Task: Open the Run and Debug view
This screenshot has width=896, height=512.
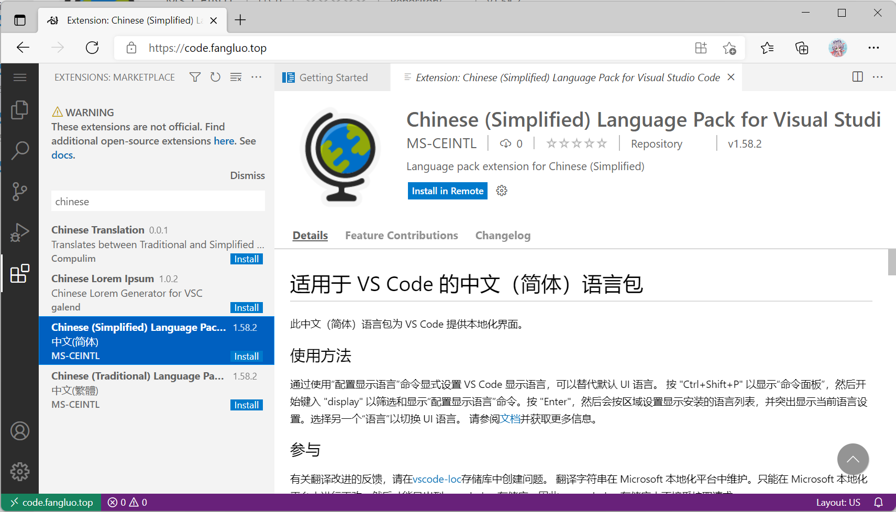Action: coord(20,232)
